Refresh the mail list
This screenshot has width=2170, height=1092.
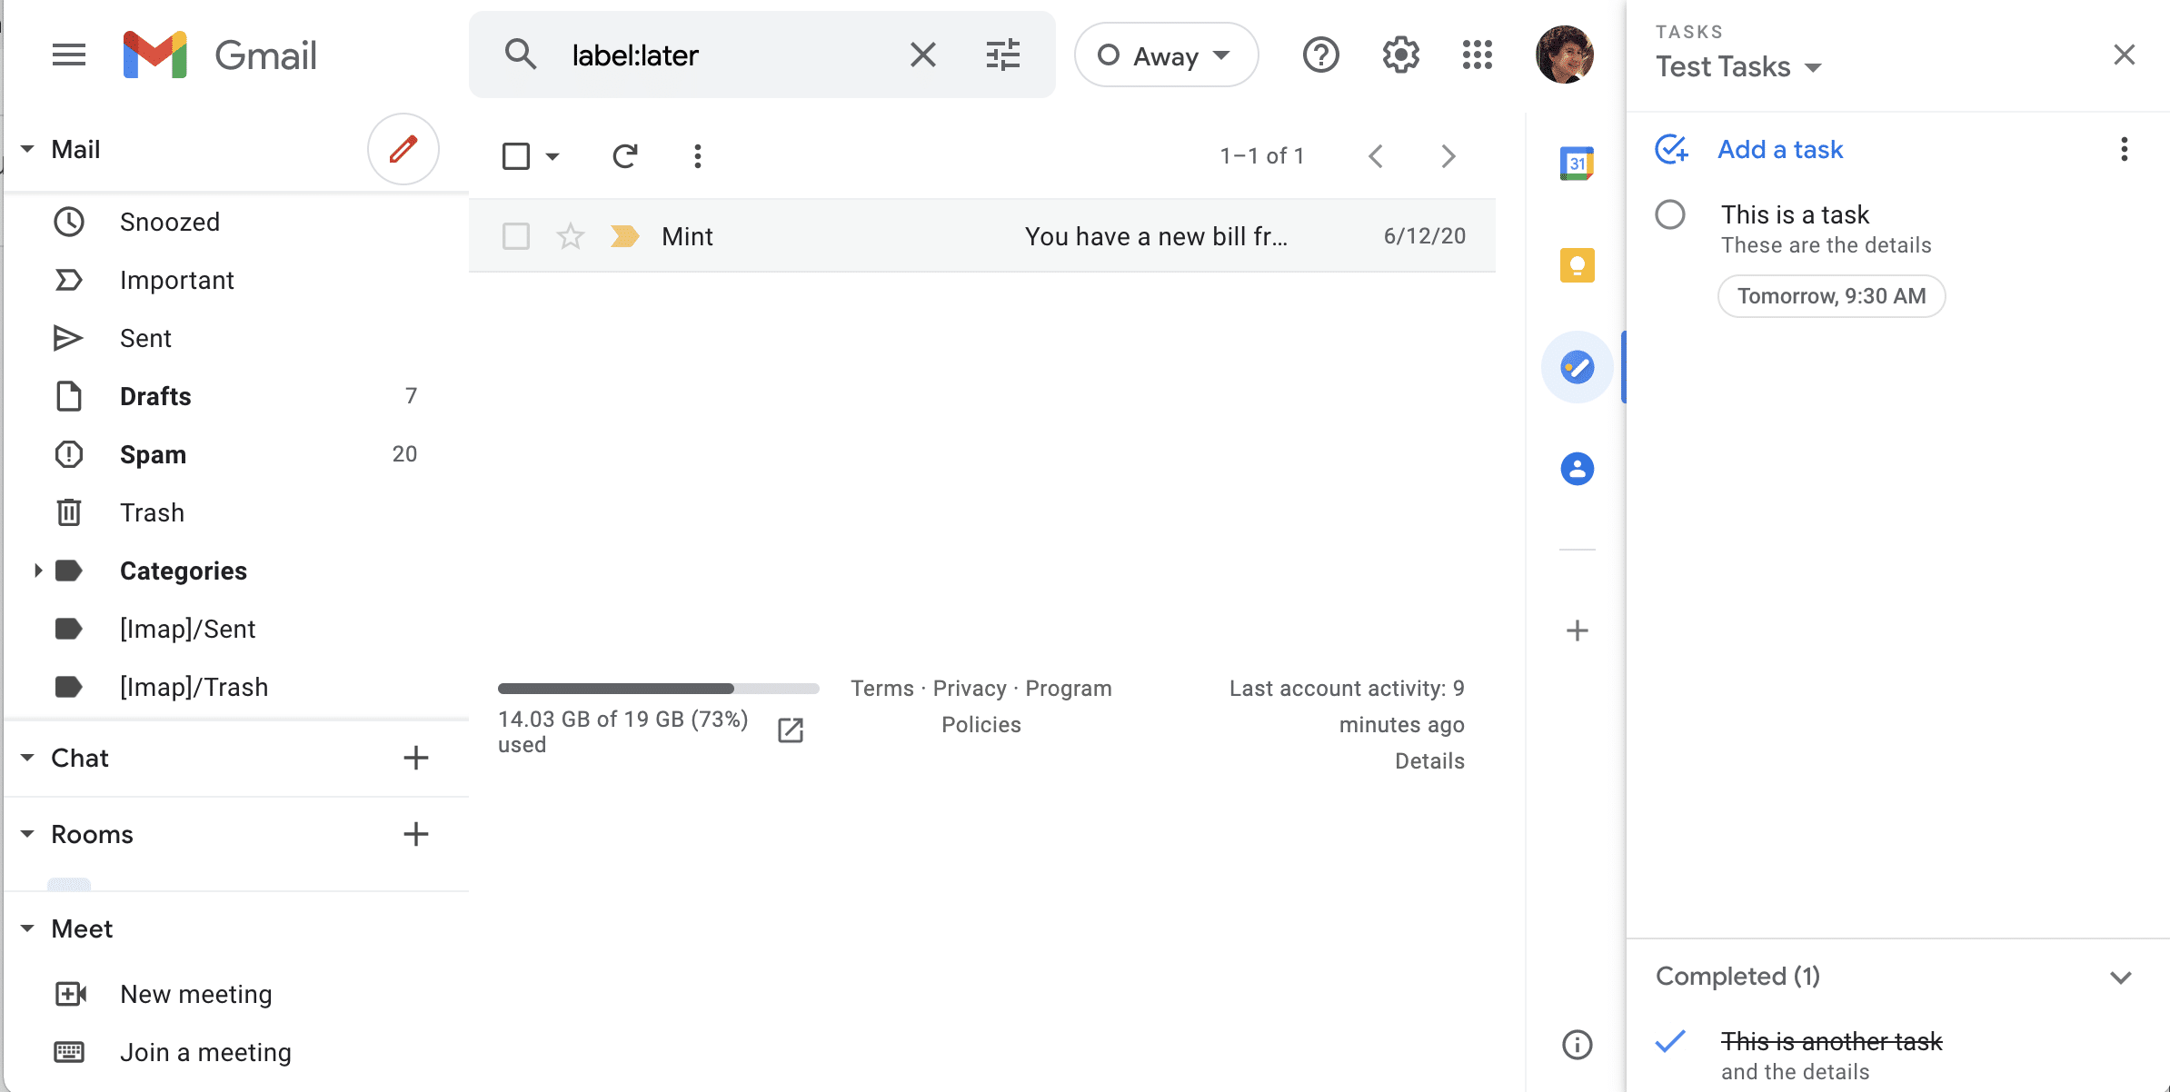point(625,156)
